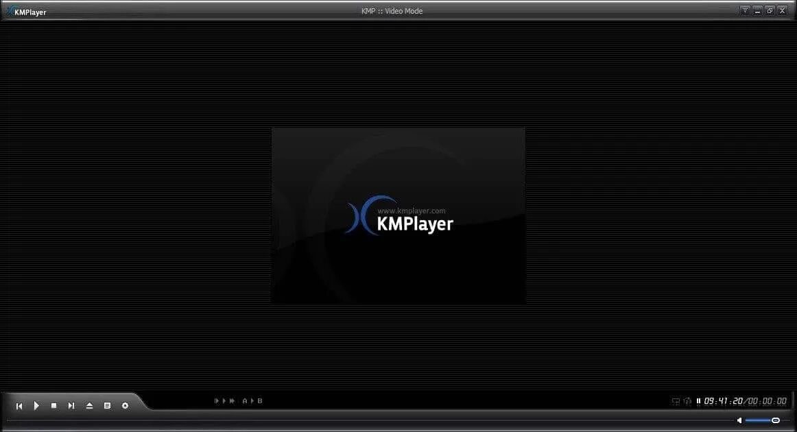797x432 pixels.
Task: Close the KMPlayer window
Action: [783, 10]
